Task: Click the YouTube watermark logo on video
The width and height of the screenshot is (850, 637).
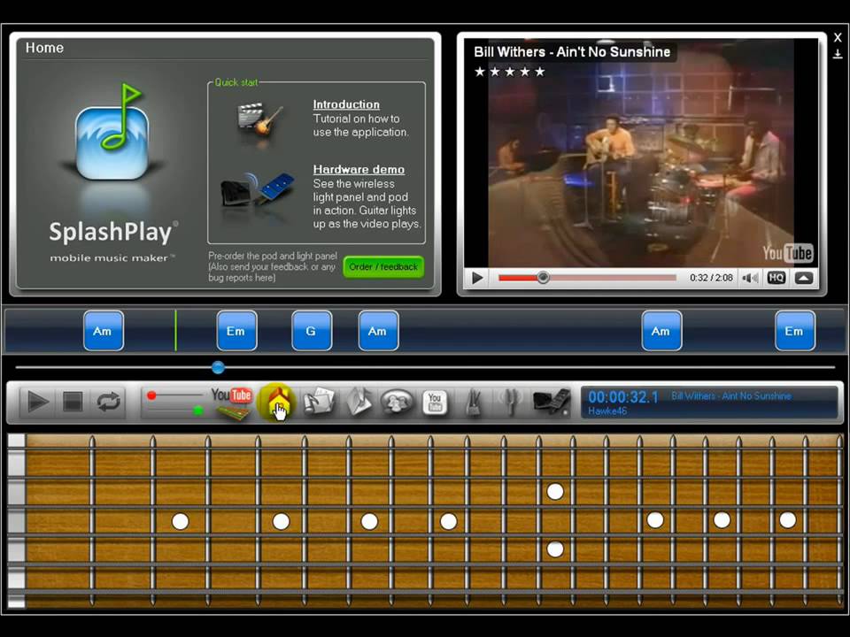Action: 787,253
